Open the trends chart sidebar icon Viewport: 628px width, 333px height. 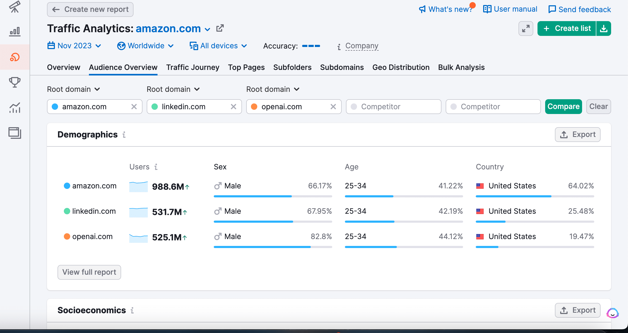[x=15, y=108]
